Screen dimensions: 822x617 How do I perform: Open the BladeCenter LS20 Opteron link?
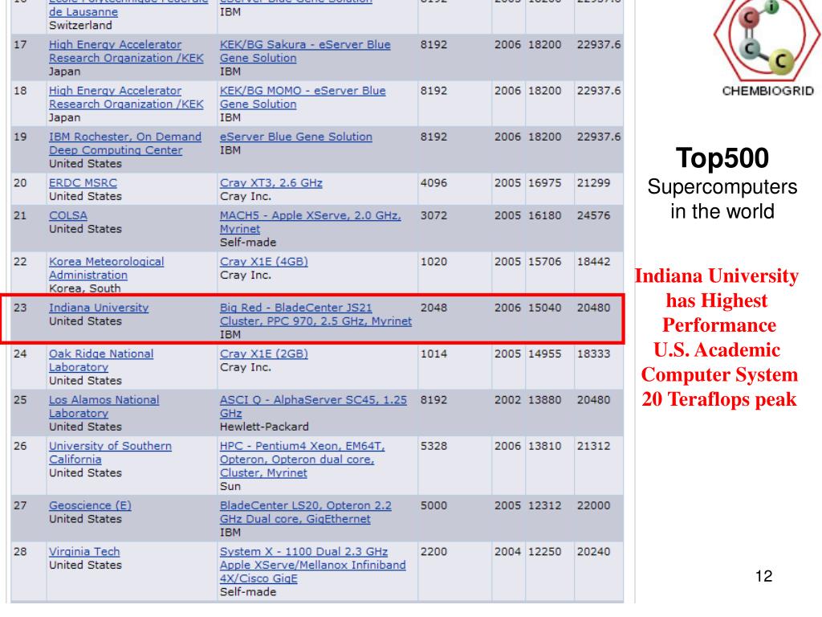click(x=306, y=513)
